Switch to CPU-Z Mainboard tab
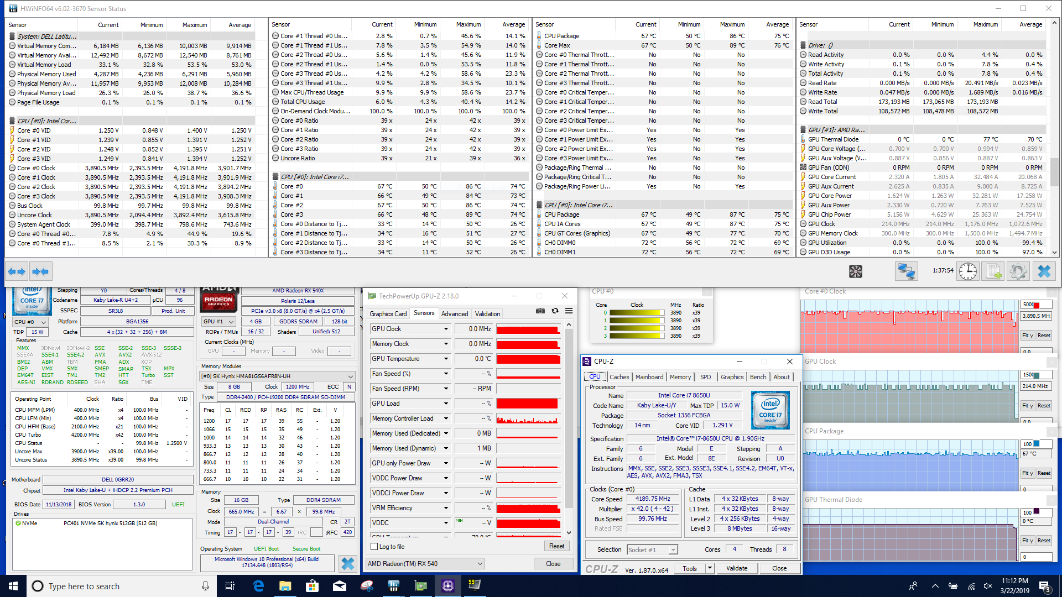Viewport: 1062px width, 597px height. [x=649, y=377]
